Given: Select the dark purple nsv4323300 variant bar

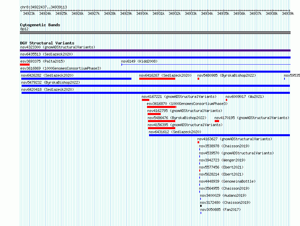Looking at the screenshot, I should (x=155, y=50).
